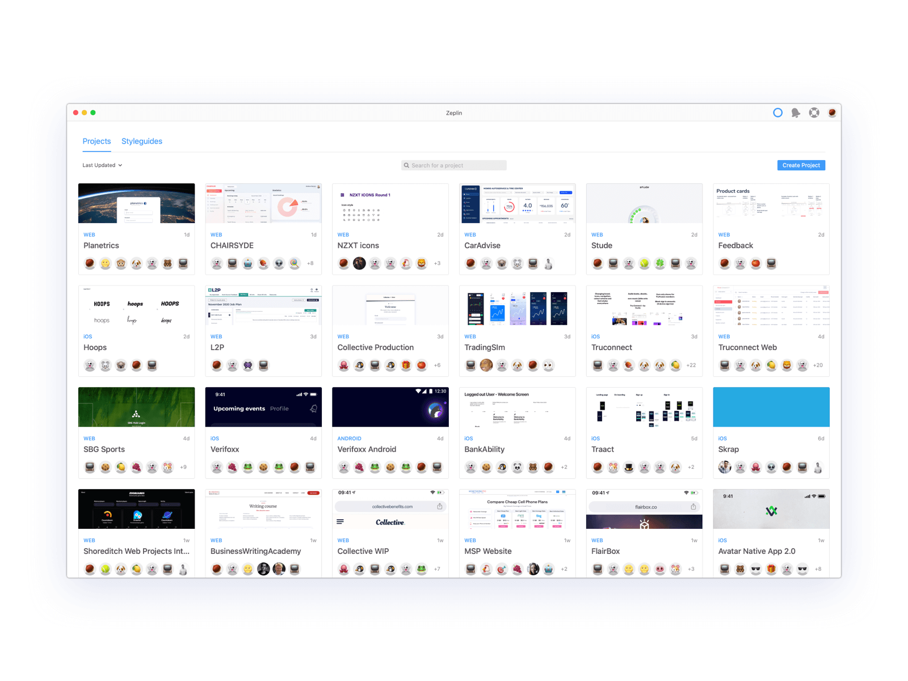Open the Hoops logo thumbnail
This screenshot has height=681, width=908.
pos(136,305)
